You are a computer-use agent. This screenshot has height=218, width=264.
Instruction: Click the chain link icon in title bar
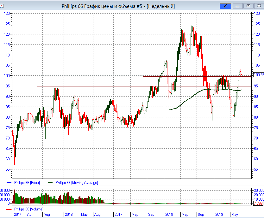(226, 6)
